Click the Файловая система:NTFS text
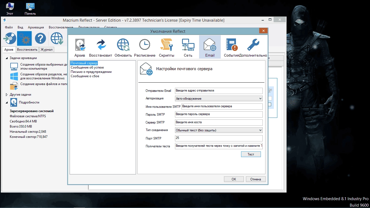 click(28, 116)
